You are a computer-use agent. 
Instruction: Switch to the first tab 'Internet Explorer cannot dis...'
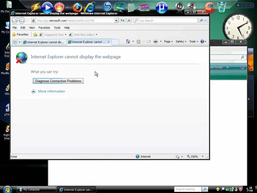[x=44, y=42]
